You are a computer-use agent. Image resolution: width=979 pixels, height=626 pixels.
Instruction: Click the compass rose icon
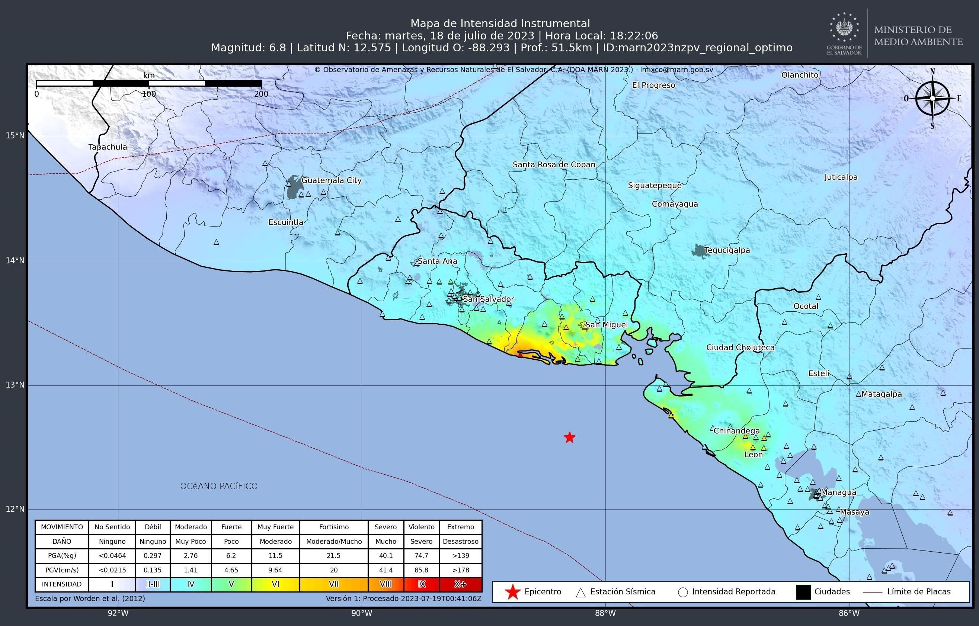[932, 98]
